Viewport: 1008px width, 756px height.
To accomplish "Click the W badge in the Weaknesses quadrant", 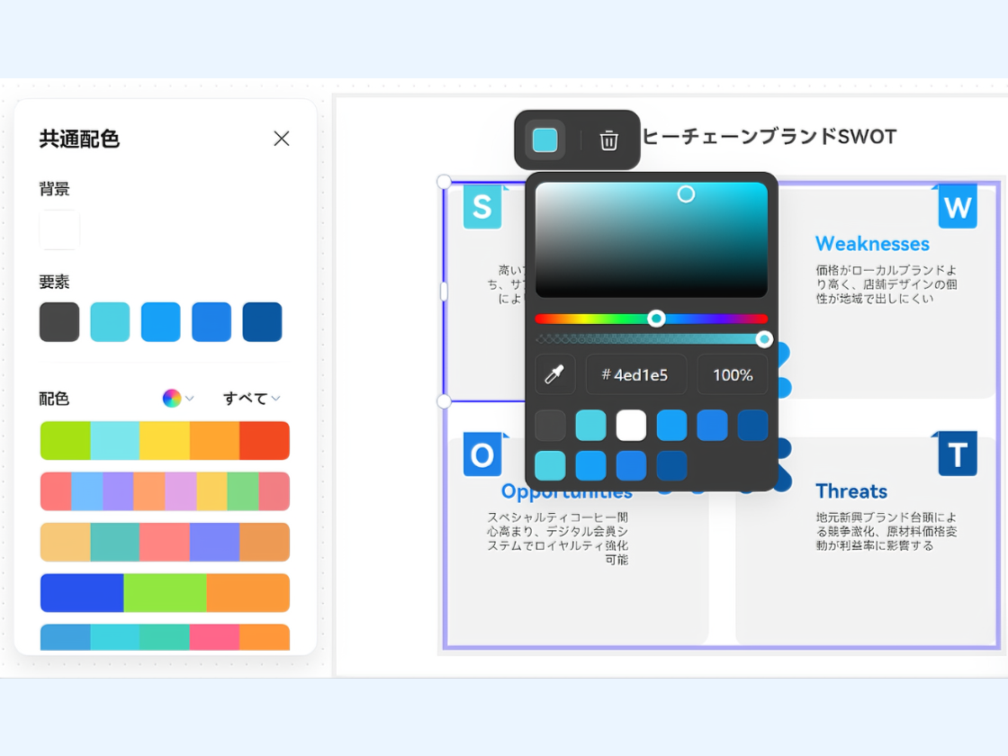I will pos(957,207).
